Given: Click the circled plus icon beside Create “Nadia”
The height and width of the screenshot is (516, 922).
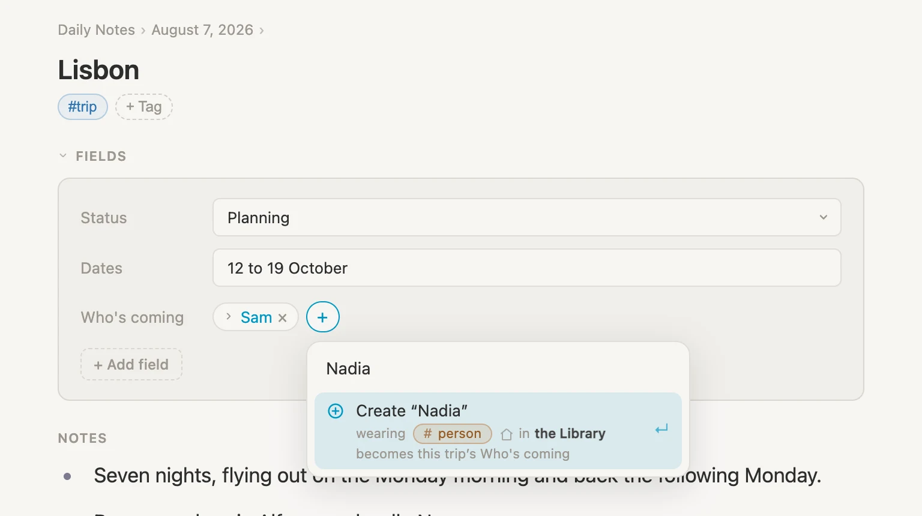Looking at the screenshot, I should [x=336, y=411].
